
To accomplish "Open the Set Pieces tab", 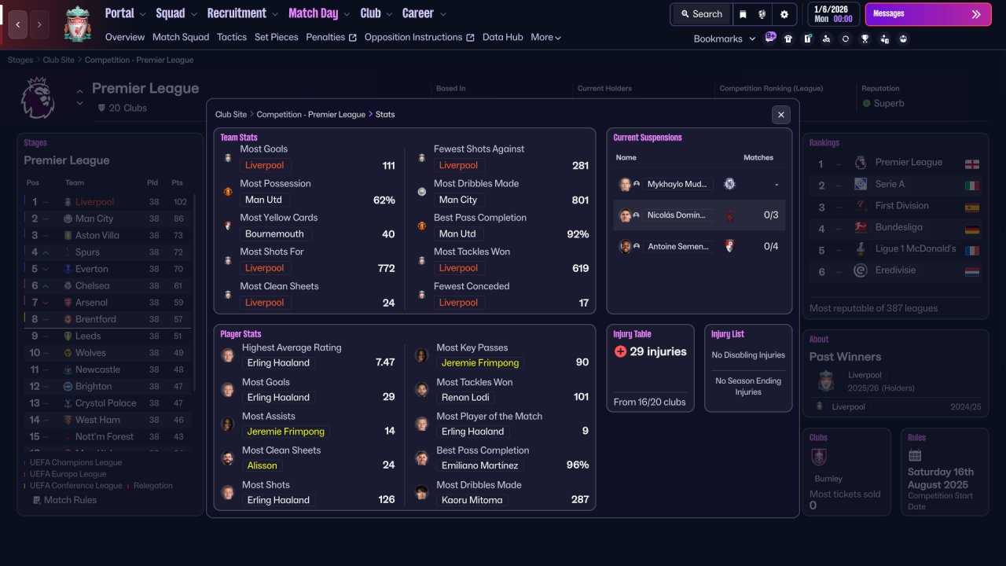I will [x=277, y=37].
